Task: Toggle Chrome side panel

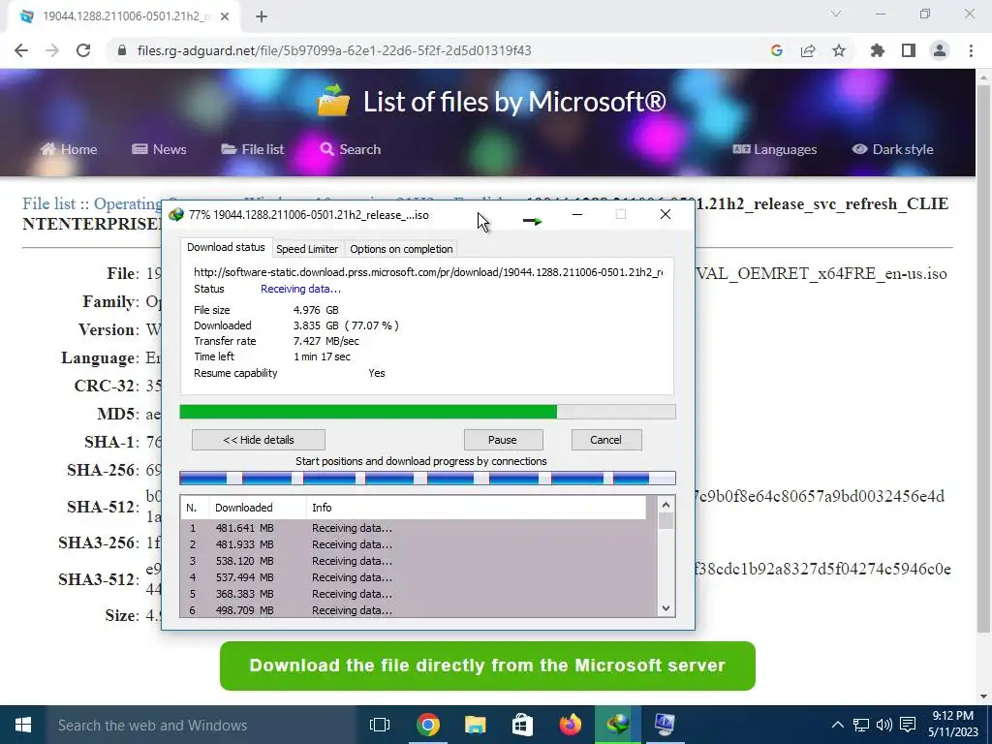Action: [x=909, y=50]
